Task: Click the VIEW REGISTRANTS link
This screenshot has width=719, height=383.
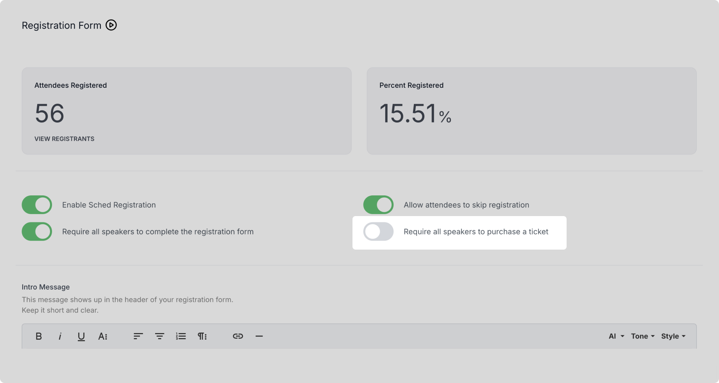Action: (x=64, y=139)
